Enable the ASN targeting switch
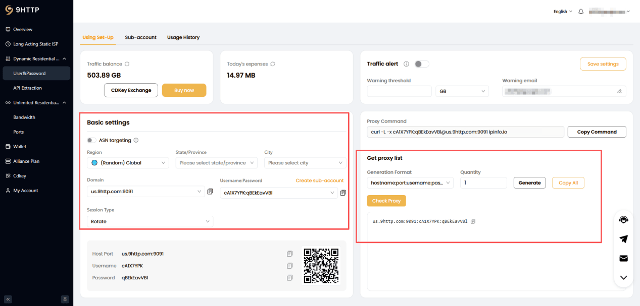The width and height of the screenshot is (640, 306). 91,141
